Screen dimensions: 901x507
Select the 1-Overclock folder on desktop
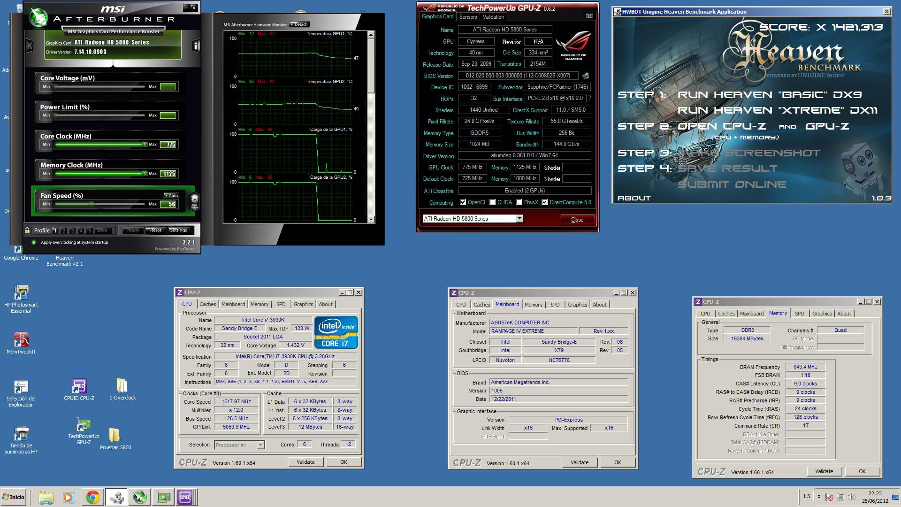(x=122, y=389)
